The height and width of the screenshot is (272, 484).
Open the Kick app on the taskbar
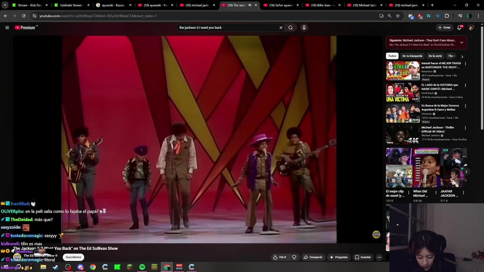pyautogui.click(x=117, y=267)
